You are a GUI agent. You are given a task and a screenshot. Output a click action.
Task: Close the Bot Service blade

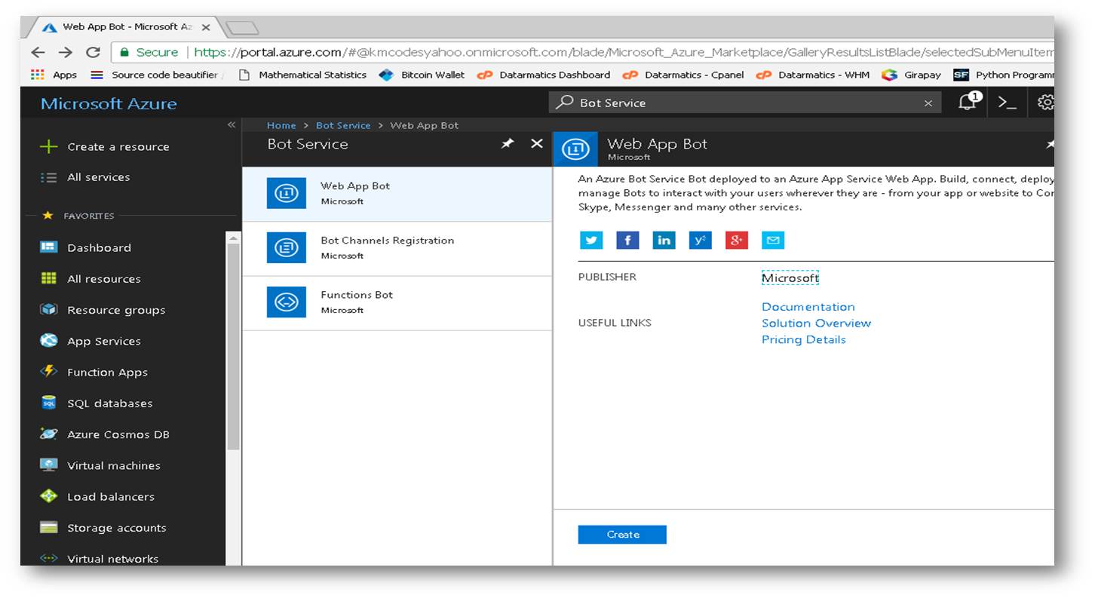coord(537,143)
